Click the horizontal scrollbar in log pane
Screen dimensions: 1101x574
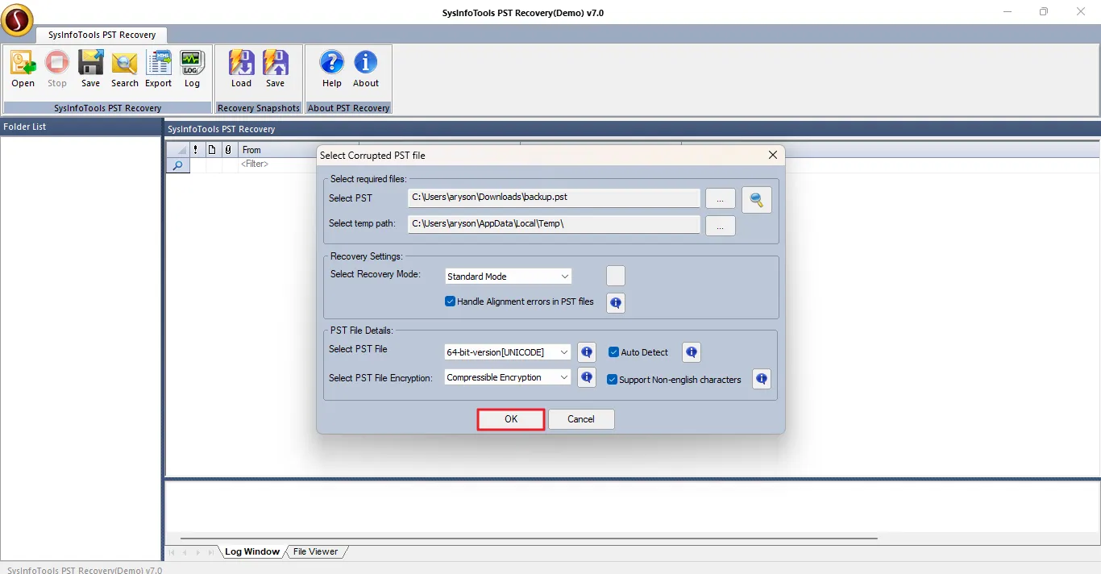[529, 538]
